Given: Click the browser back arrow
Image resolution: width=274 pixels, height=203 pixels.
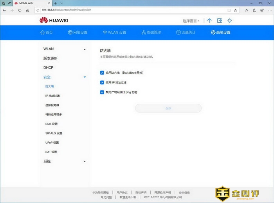Looking at the screenshot, I should [4, 10].
